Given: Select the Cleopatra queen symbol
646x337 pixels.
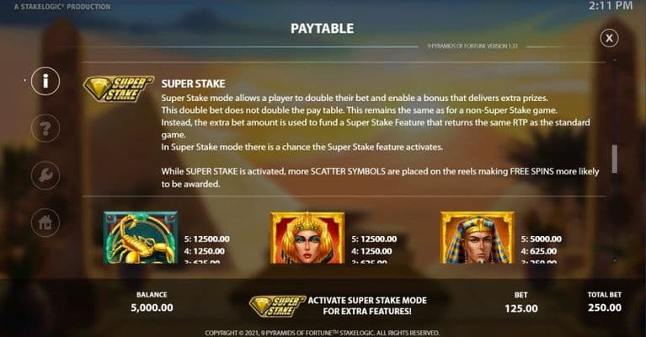Looking at the screenshot, I should [307, 238].
